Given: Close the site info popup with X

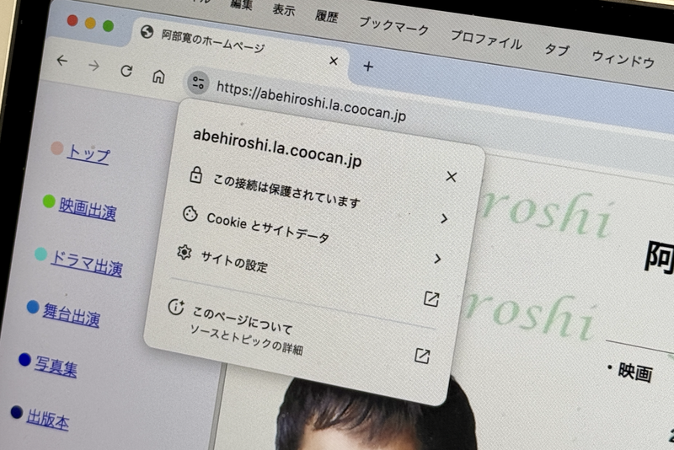Looking at the screenshot, I should (x=451, y=176).
